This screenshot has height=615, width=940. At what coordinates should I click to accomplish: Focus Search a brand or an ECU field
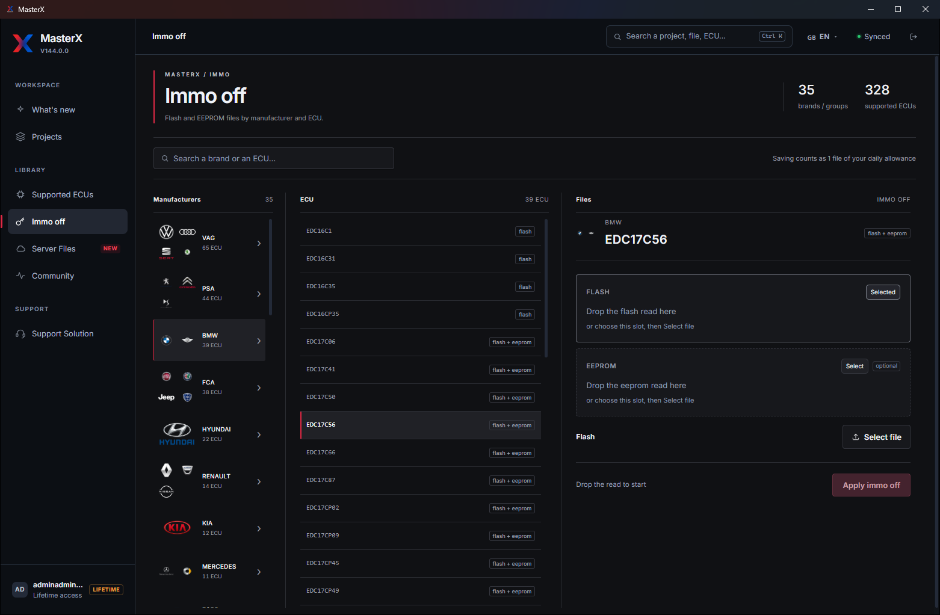(274, 158)
